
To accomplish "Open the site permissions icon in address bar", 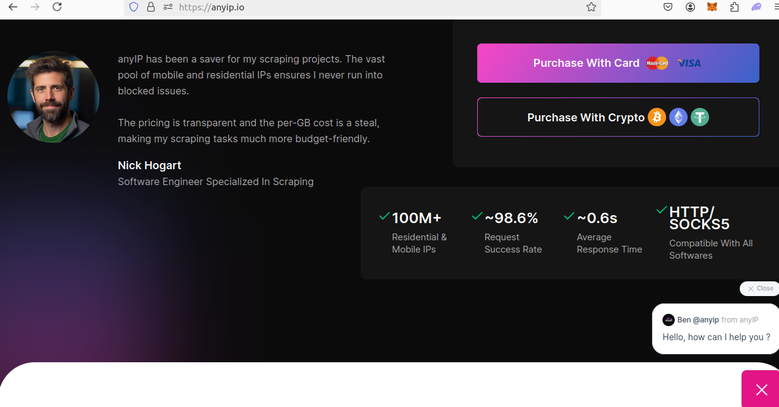I will [168, 7].
